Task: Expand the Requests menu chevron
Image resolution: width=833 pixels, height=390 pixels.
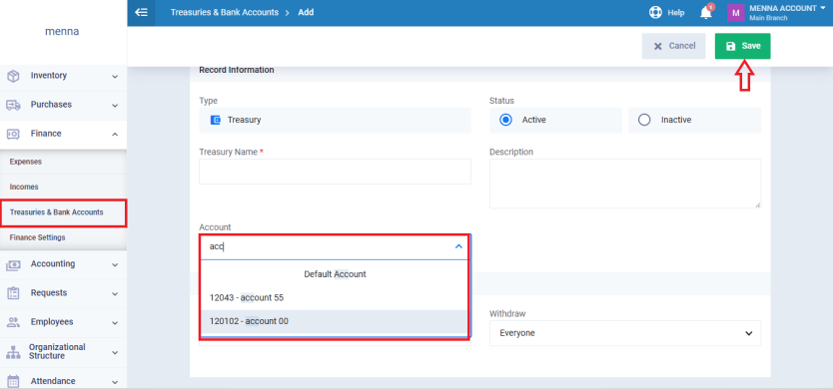Action: 115,293
